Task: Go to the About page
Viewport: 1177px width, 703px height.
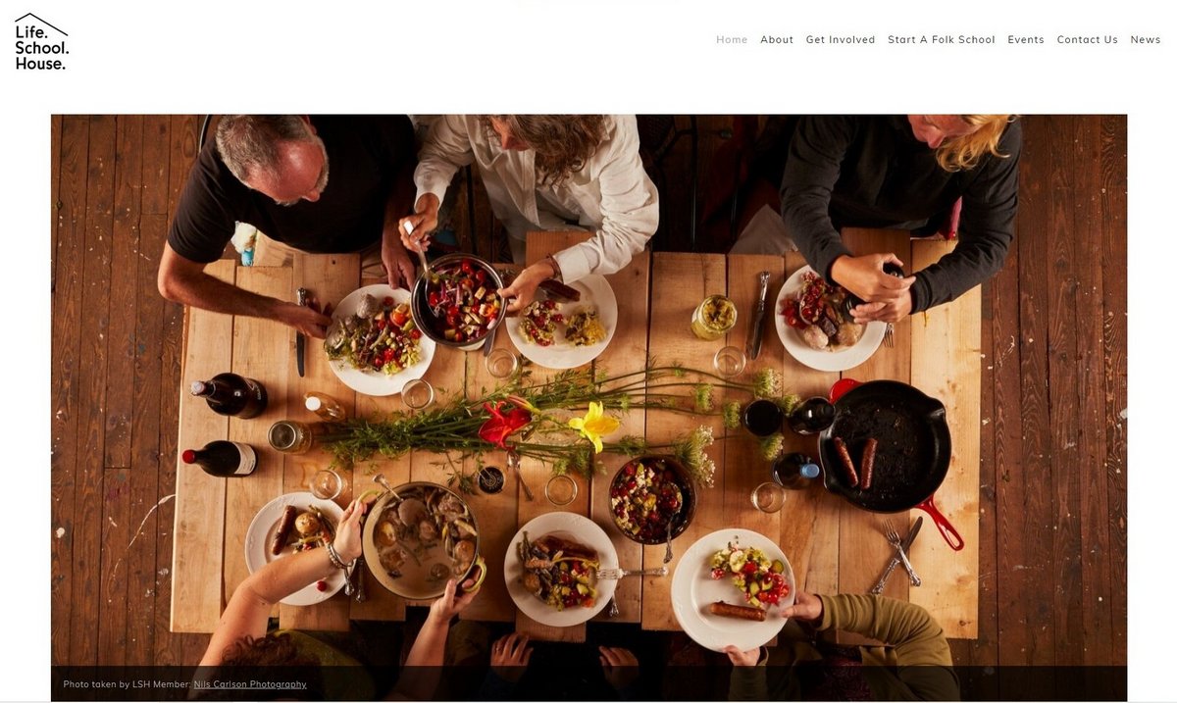Action: coord(777,40)
